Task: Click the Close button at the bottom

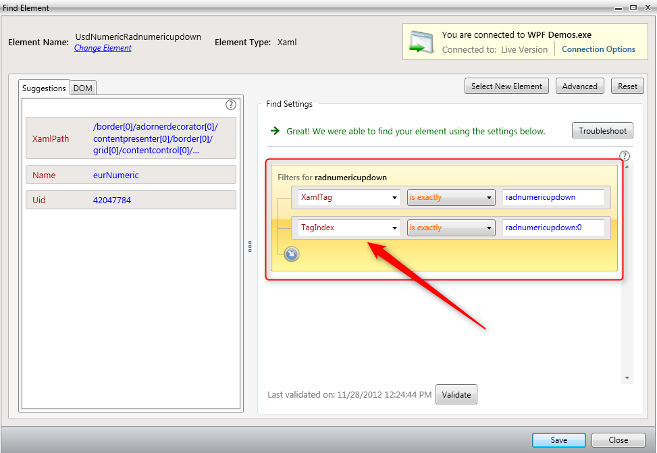Action: coord(618,440)
